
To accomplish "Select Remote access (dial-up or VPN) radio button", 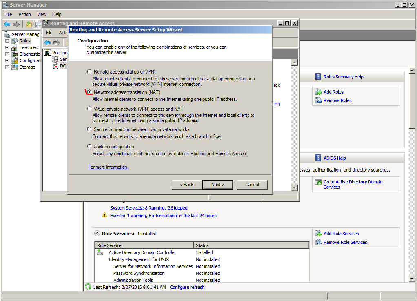I will (89, 71).
